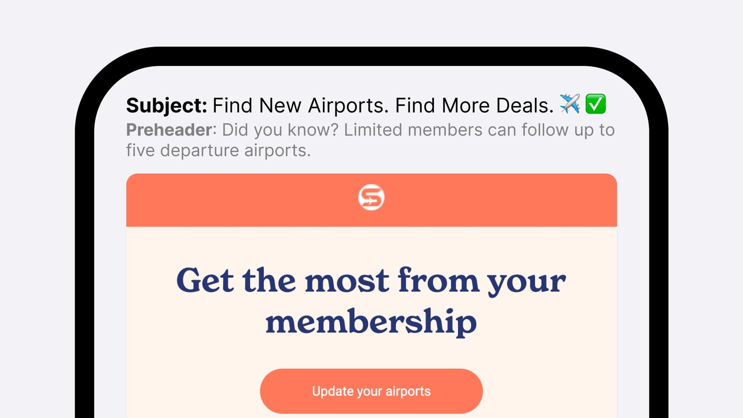
Task: Click the phrase Find More Deals.
Action: point(474,106)
